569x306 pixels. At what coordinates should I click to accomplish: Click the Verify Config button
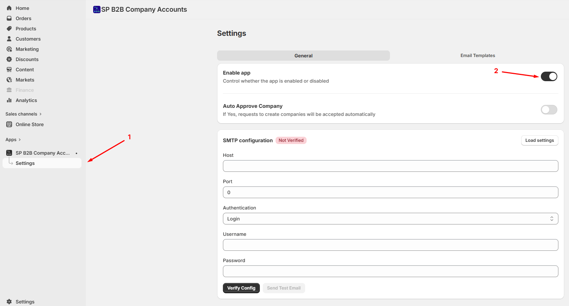241,288
